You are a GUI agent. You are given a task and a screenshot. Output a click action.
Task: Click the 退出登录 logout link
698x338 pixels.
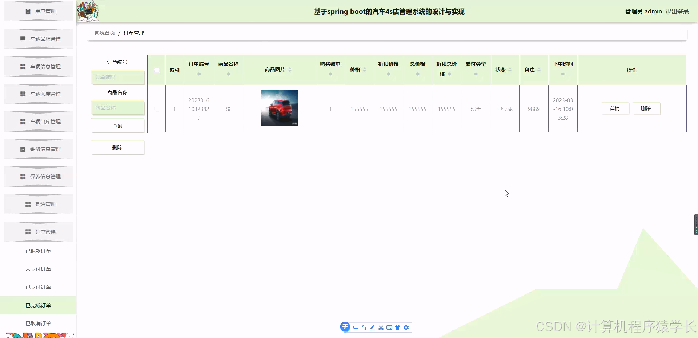[x=677, y=11]
